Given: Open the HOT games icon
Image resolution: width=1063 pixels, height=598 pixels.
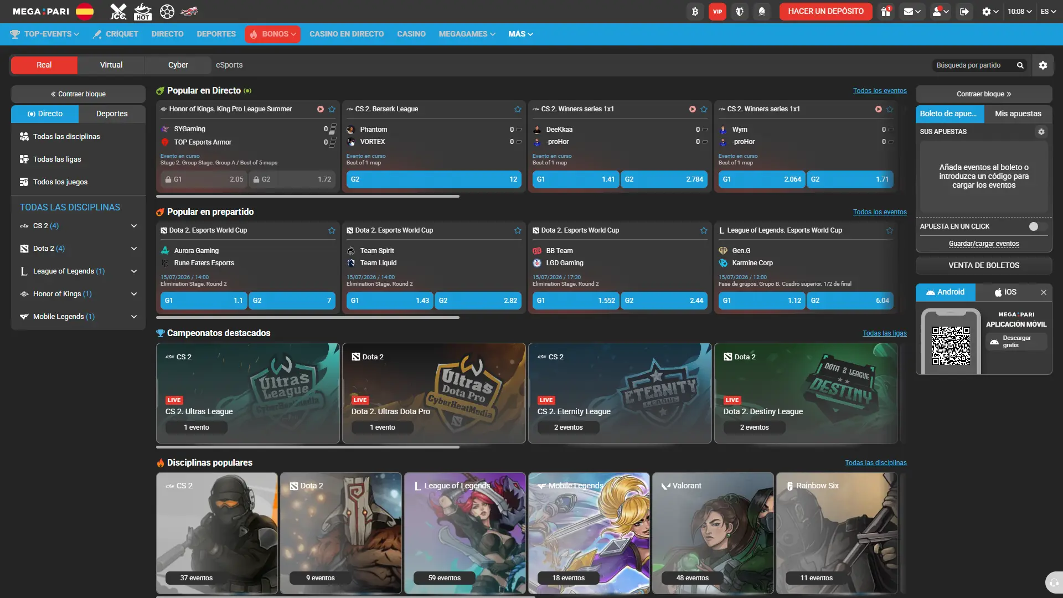Looking at the screenshot, I should click(143, 11).
